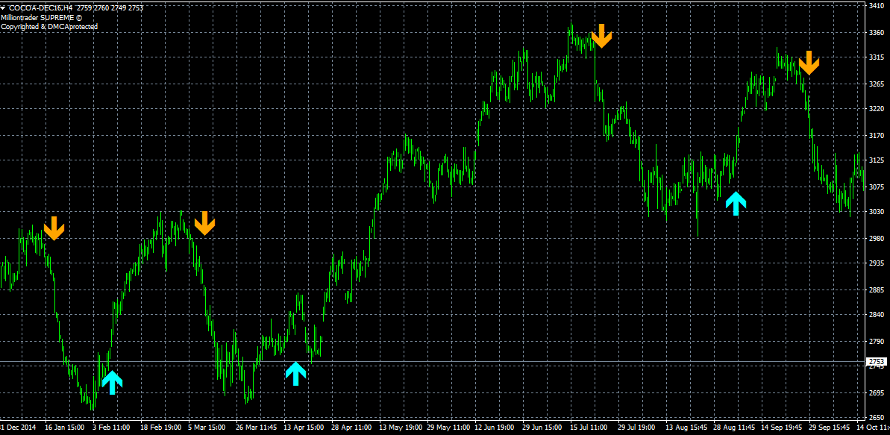Click the 3170 price scale label
890x435 pixels.
(x=877, y=136)
